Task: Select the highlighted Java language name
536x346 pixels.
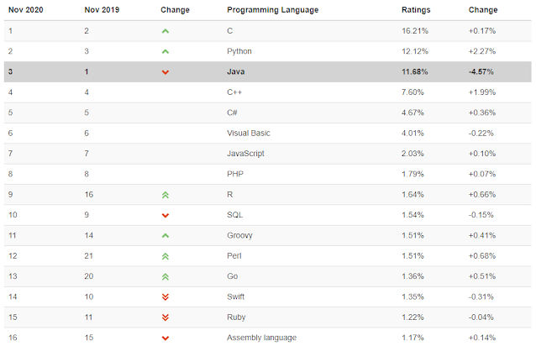Action: [x=236, y=71]
